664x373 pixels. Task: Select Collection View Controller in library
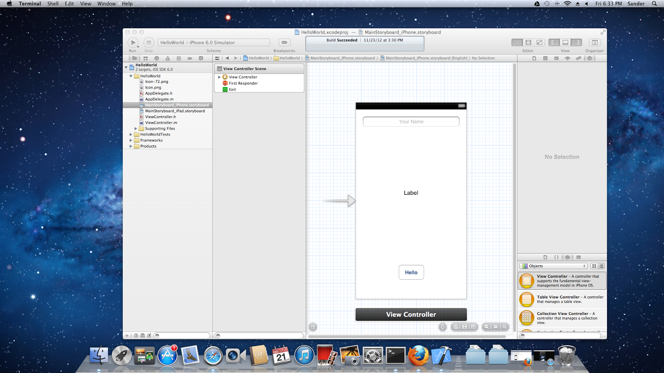coord(562,318)
